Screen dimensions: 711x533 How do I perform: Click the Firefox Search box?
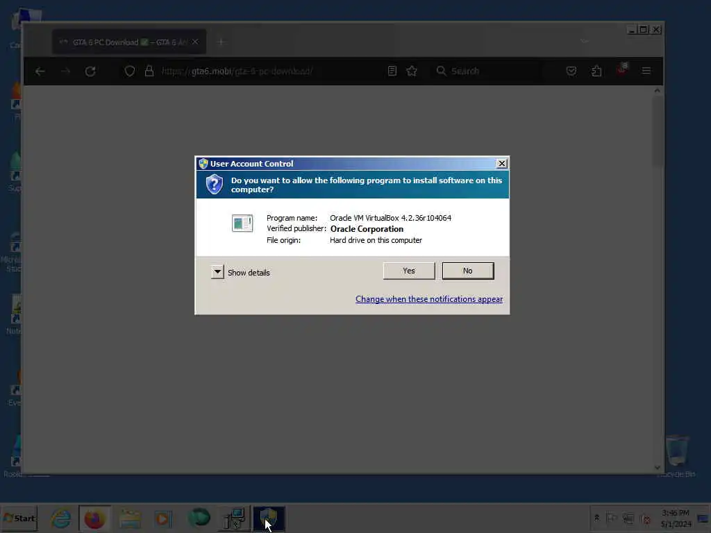pyautogui.click(x=487, y=71)
